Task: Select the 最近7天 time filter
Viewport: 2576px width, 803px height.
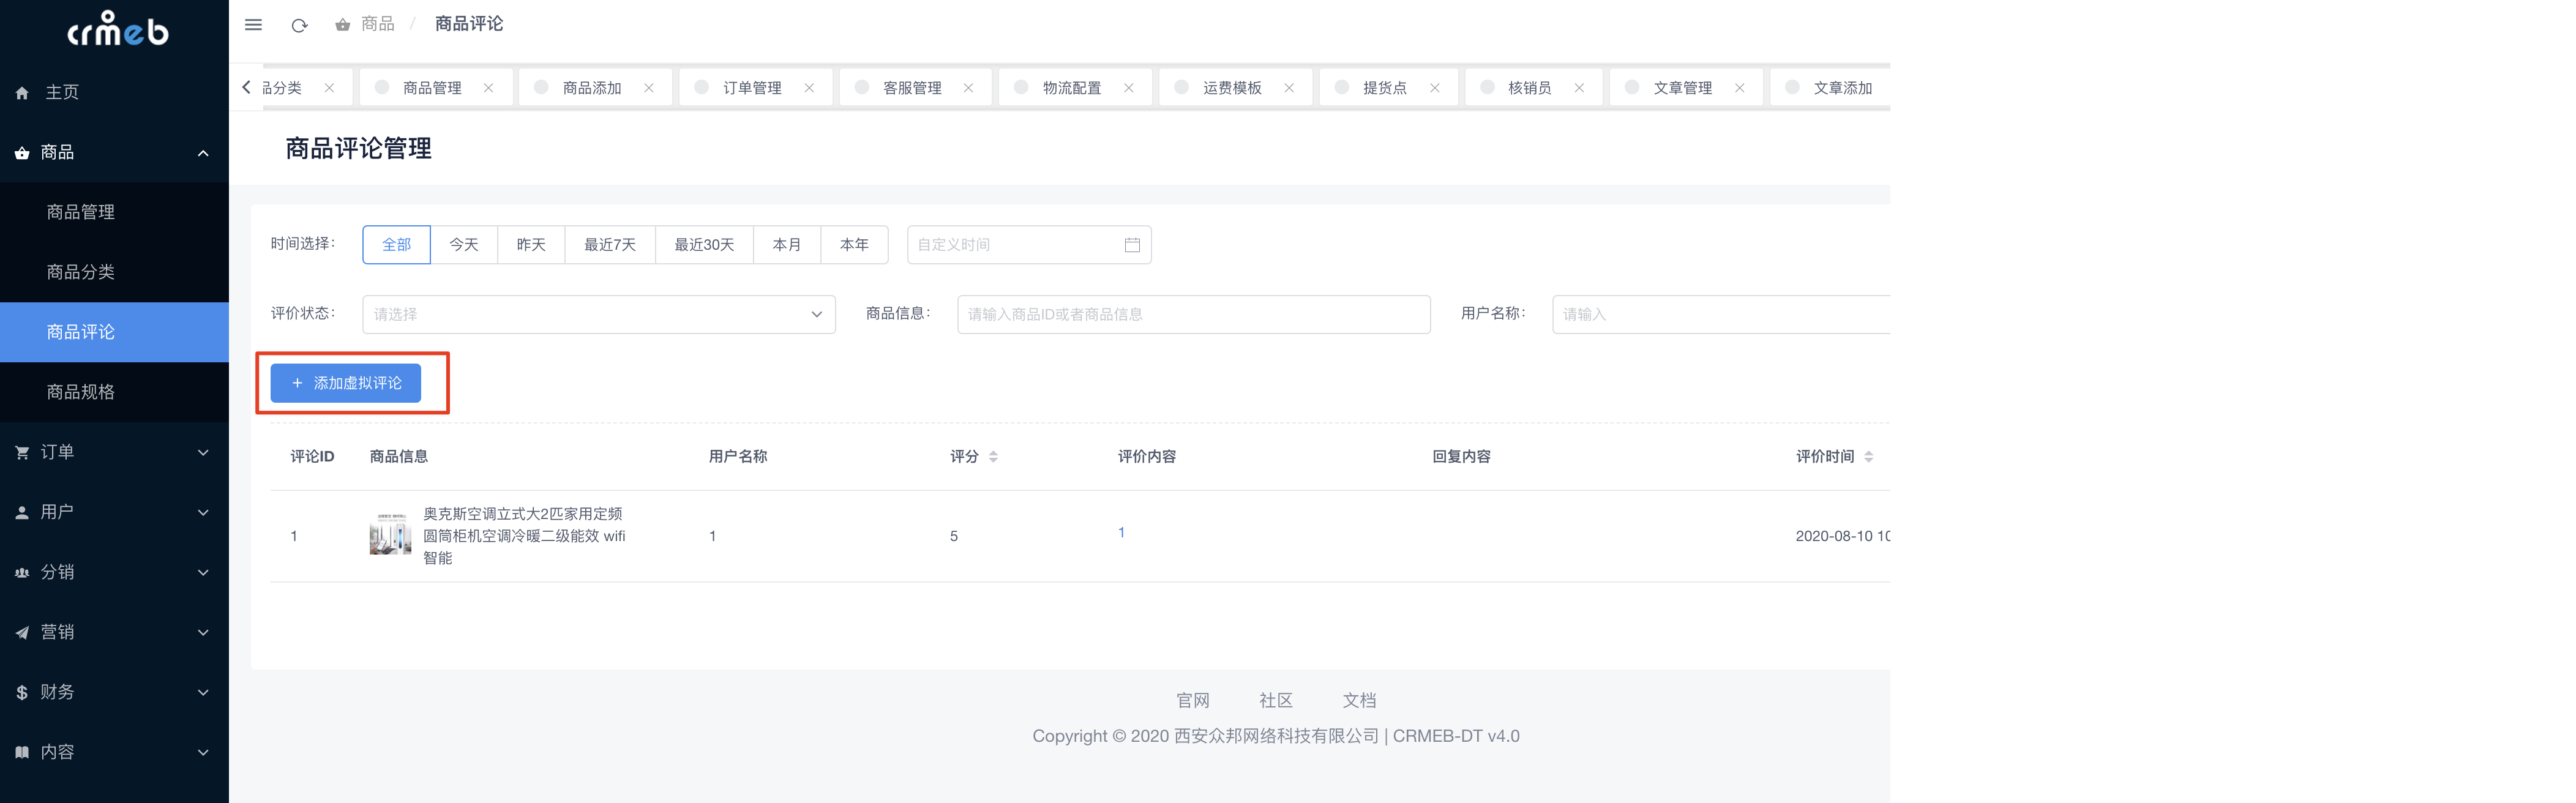Action: (610, 245)
